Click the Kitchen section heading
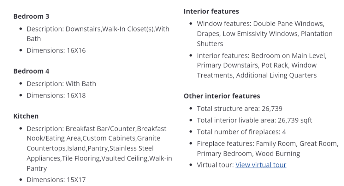Image resolution: width=344 pixels, height=186 pixels. tap(26, 116)
